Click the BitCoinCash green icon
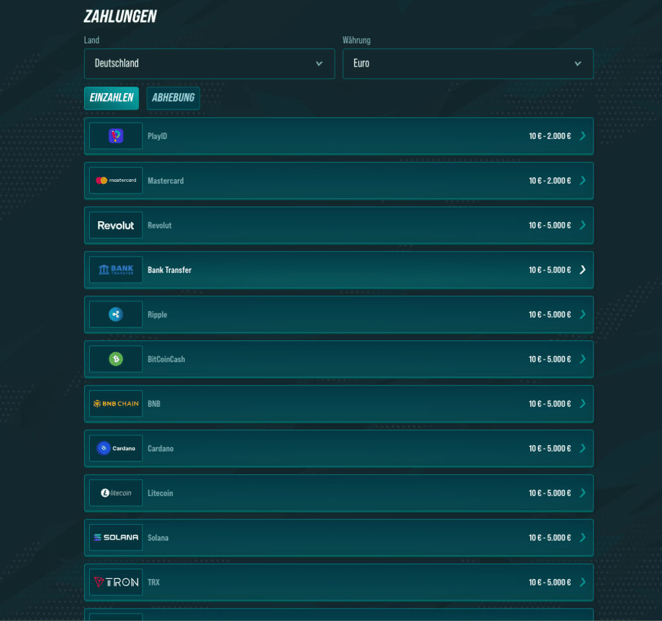 point(116,359)
